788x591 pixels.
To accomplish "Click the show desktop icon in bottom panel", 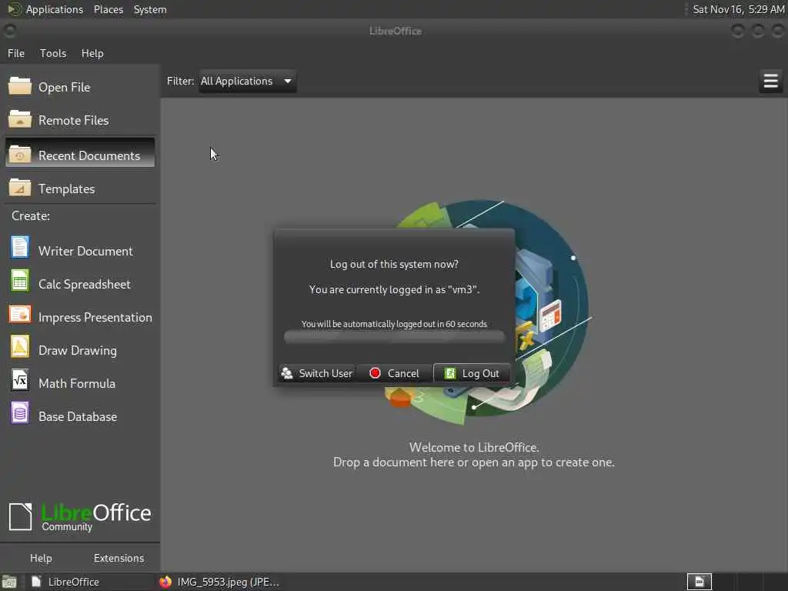I will [9, 582].
